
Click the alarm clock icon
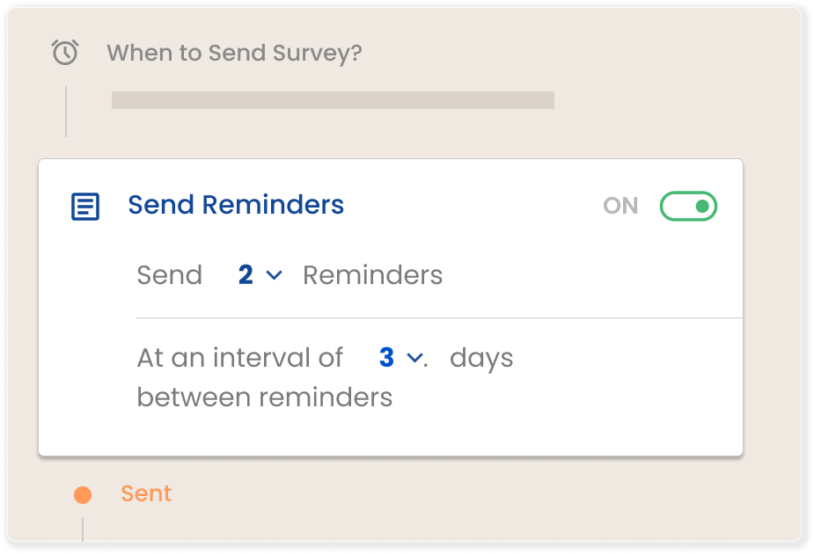(x=65, y=53)
